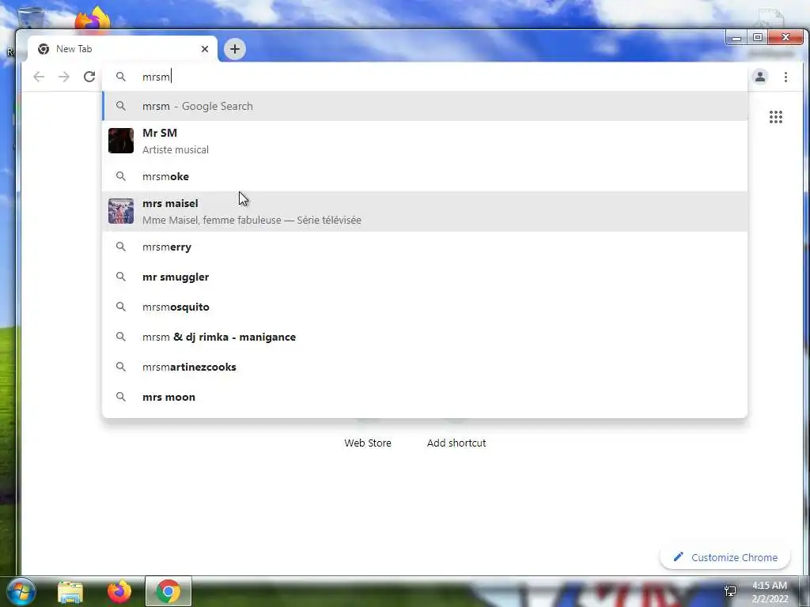Choose mrsm & dj rimka - manigance
This screenshot has height=607, width=810.
pos(425,337)
